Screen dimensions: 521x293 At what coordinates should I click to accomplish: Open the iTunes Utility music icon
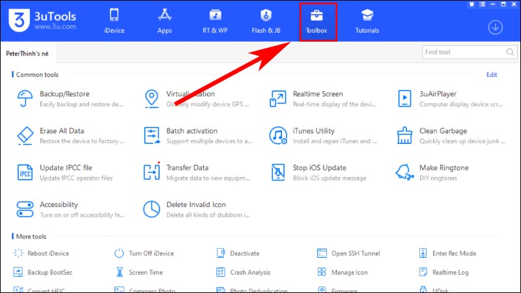point(278,135)
